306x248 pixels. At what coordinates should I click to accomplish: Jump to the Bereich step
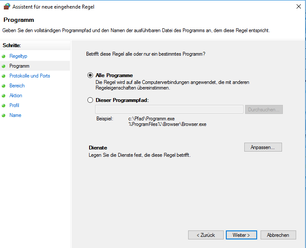point(17,86)
